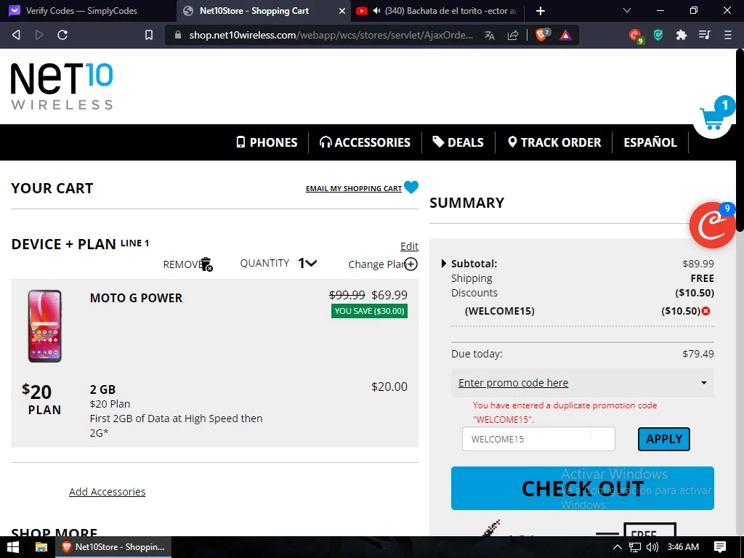Click the blue heart icon

[x=411, y=187]
